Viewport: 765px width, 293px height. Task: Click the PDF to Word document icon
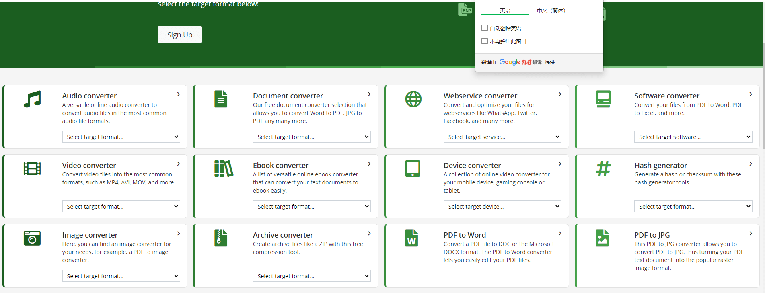pos(411,238)
